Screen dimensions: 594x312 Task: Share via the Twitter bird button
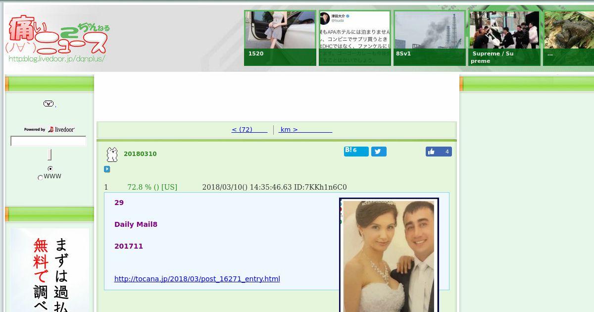pyautogui.click(x=379, y=152)
